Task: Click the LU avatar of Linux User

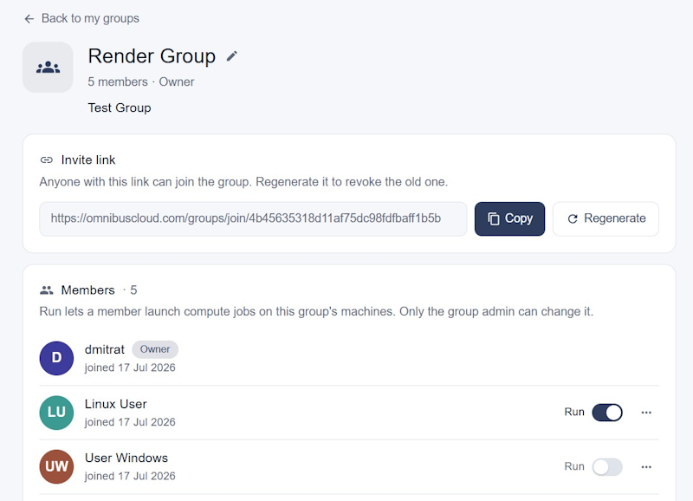Action: coord(56,413)
